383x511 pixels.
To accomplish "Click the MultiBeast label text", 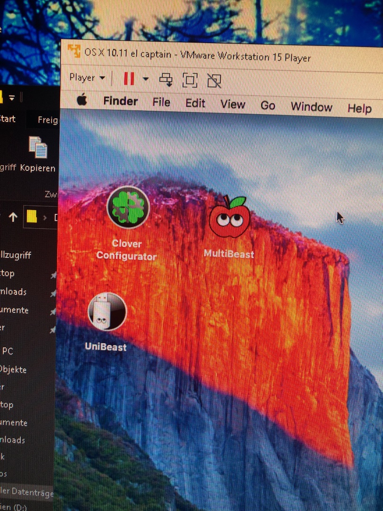I will click(229, 254).
